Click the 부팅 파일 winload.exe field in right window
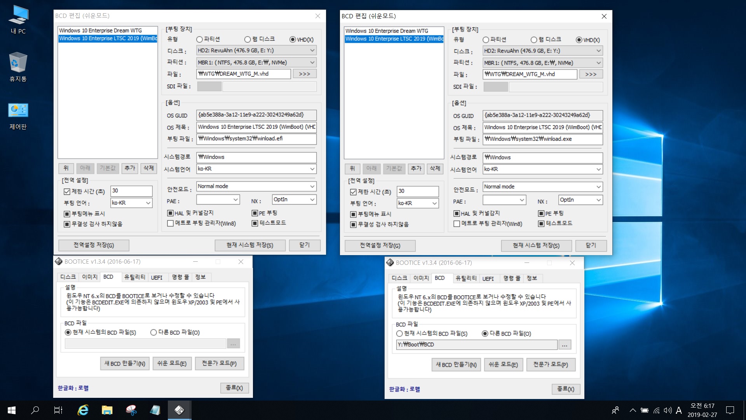Viewport: 746px width, 420px height. (543, 139)
